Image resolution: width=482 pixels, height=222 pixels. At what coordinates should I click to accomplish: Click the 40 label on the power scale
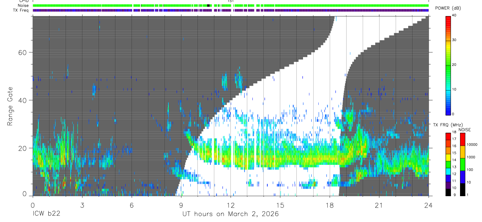[455, 16]
